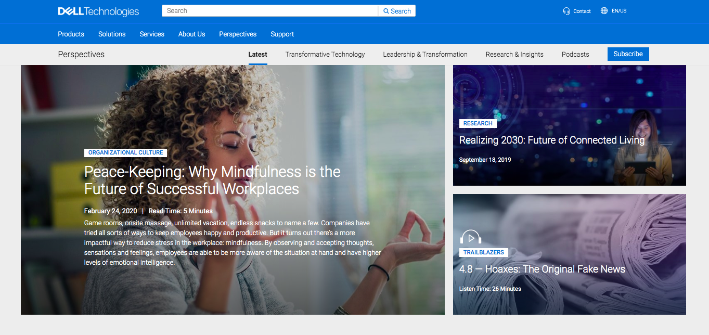This screenshot has height=335, width=709.
Task: Open the Support menu
Action: coord(282,34)
